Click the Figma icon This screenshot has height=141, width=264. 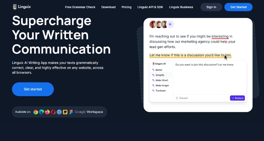pos(71,112)
